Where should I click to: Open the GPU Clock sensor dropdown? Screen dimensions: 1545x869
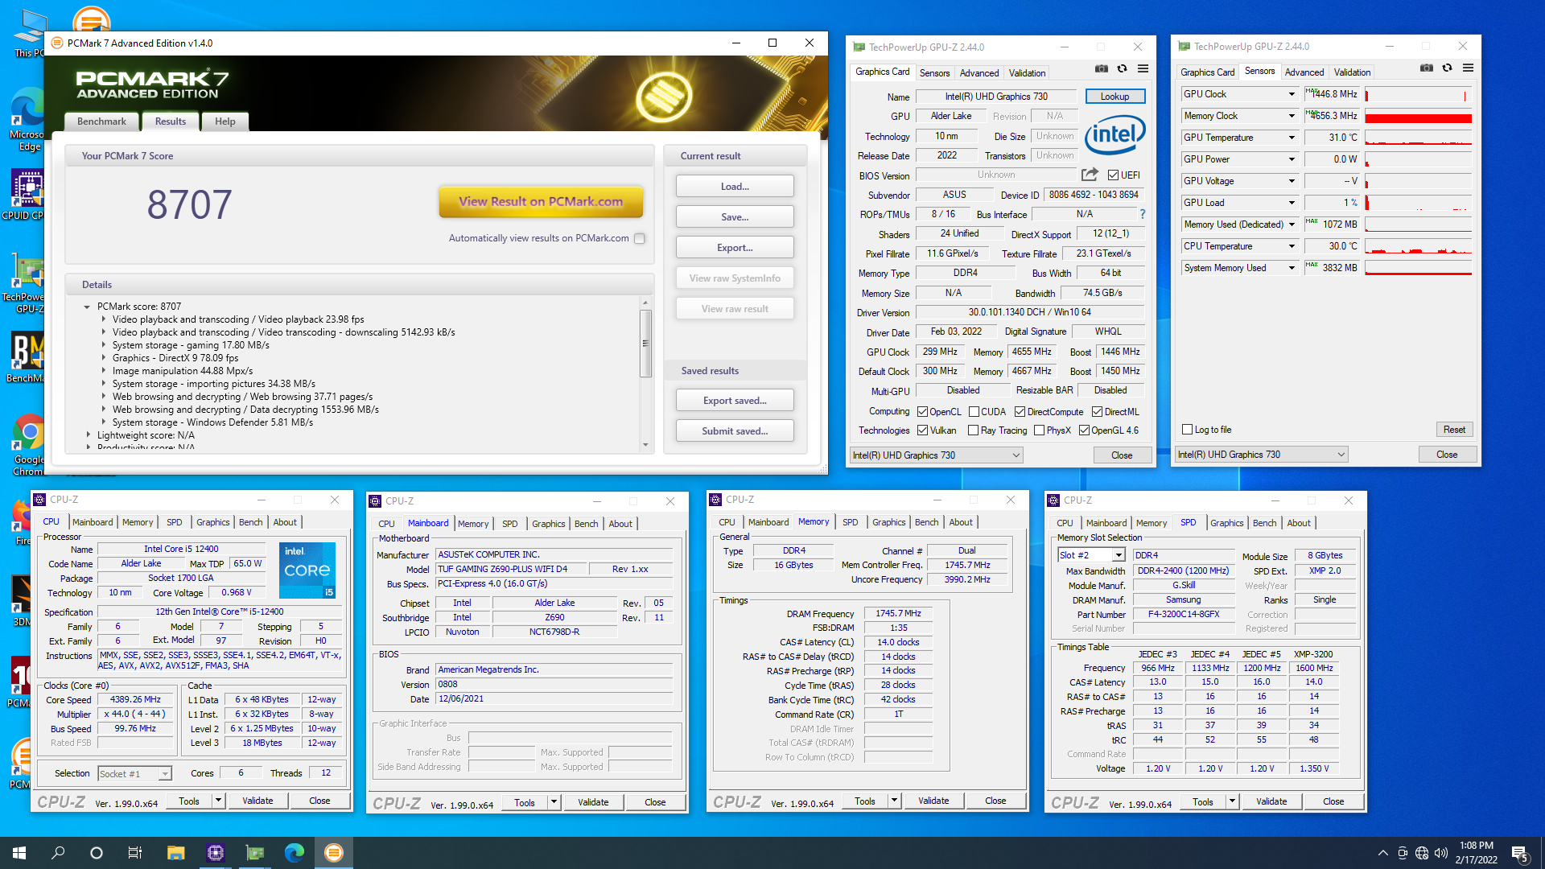[1292, 94]
